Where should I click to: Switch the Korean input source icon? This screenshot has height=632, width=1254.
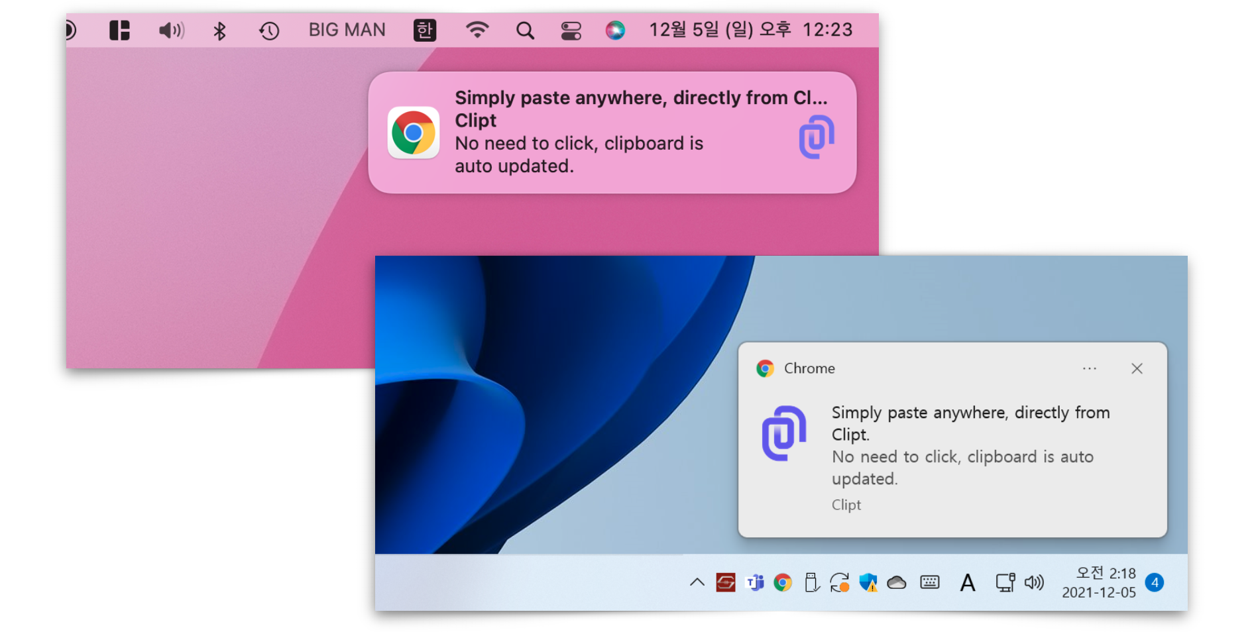pyautogui.click(x=425, y=30)
